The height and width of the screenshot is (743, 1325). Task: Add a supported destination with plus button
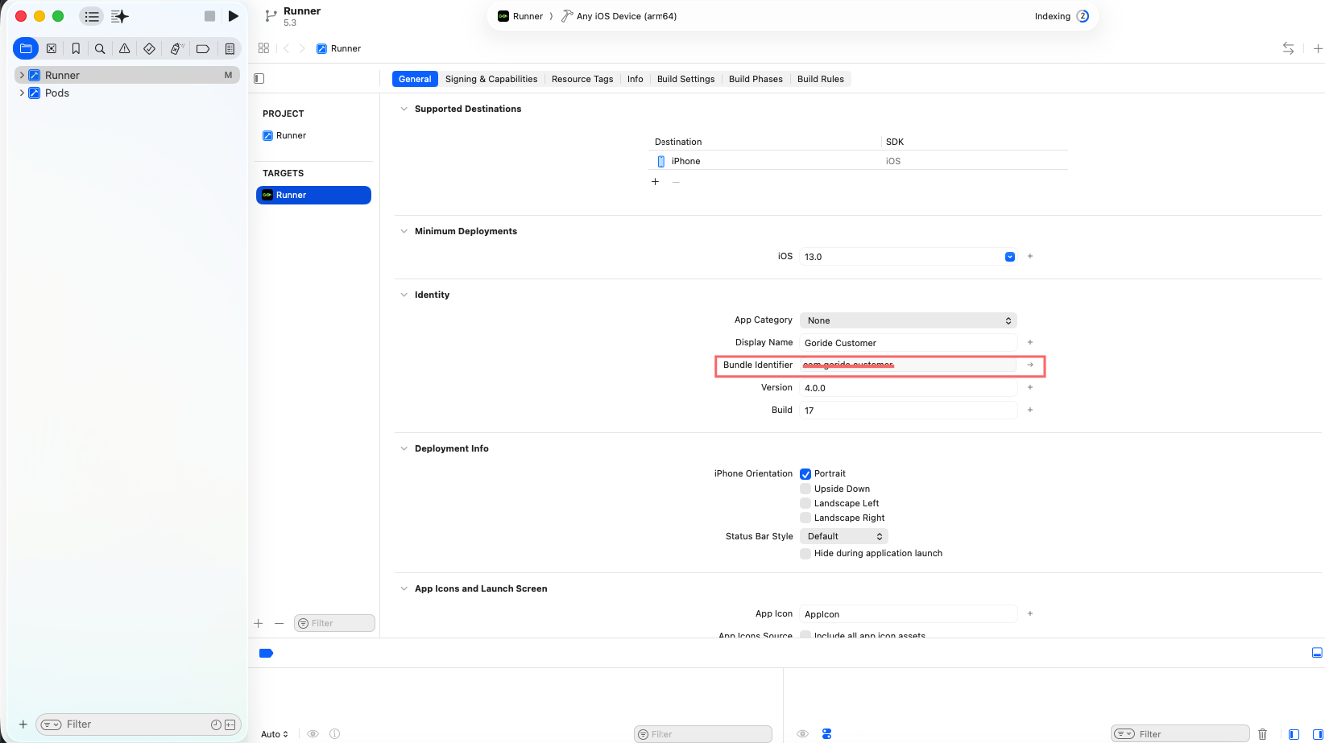pyautogui.click(x=655, y=182)
